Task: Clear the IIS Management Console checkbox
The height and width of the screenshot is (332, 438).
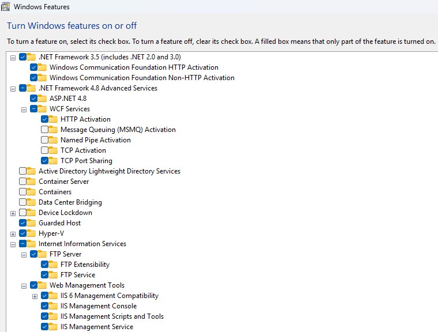Action: [44, 305]
